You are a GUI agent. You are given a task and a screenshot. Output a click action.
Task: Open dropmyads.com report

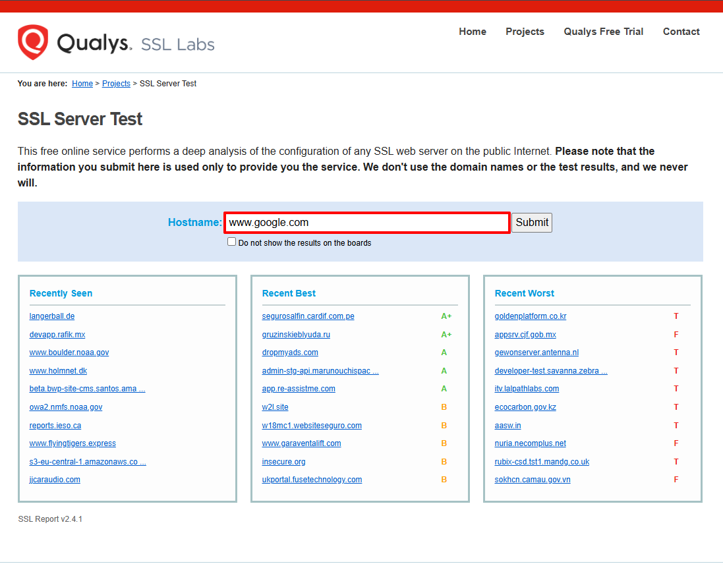(x=290, y=352)
